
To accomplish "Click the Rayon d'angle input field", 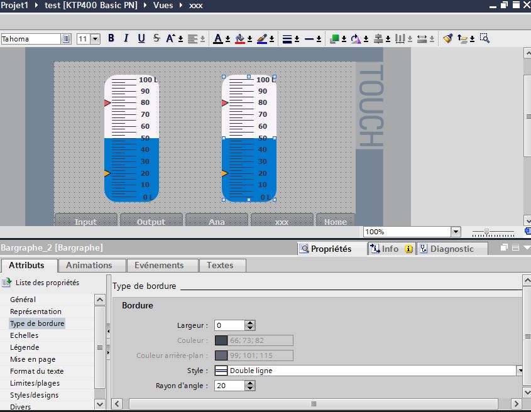I will coord(229,386).
